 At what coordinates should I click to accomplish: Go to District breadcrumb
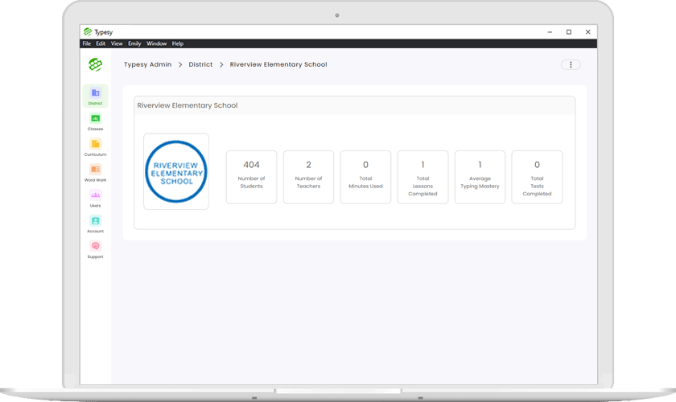[200, 64]
